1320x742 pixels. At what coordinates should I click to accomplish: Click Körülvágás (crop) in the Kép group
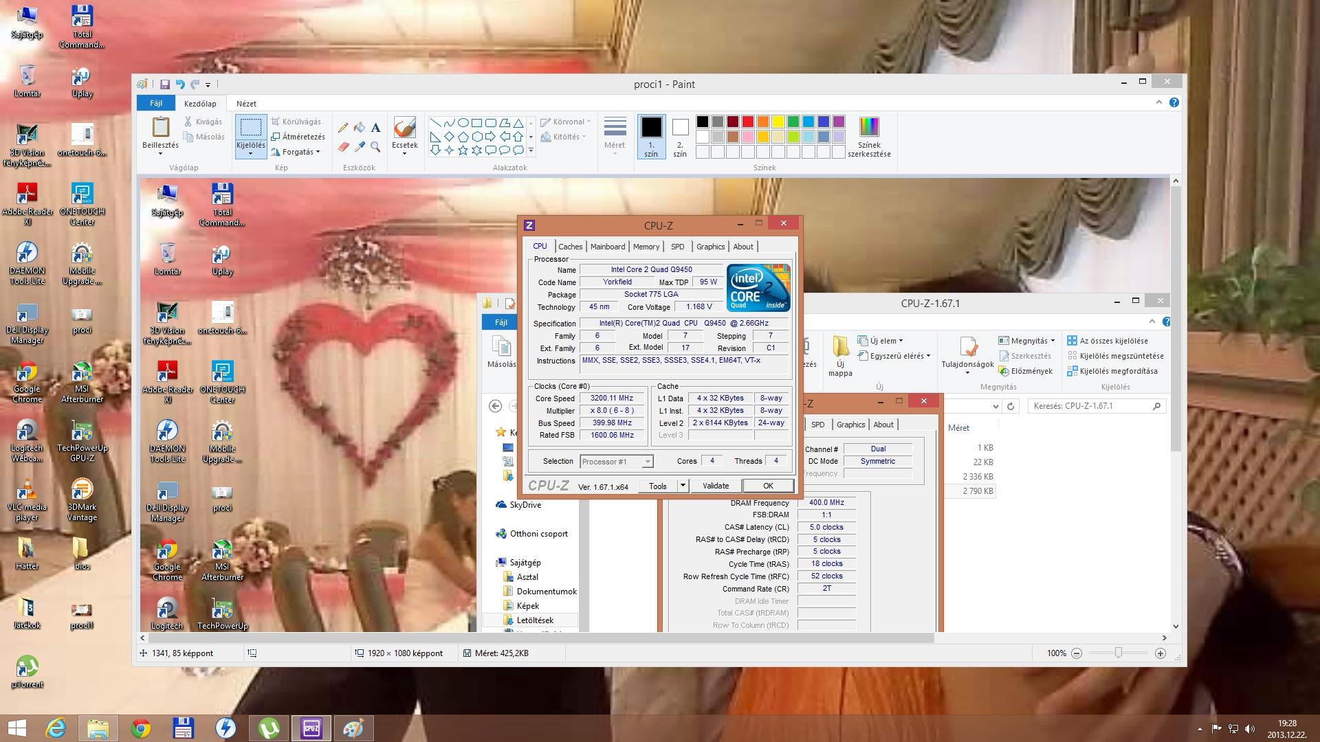296,122
